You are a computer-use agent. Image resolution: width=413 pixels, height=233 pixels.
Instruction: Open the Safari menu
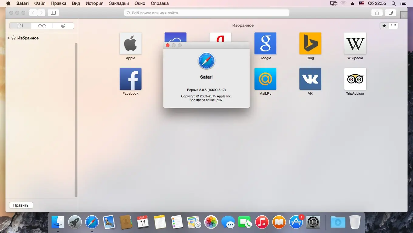[22, 3]
